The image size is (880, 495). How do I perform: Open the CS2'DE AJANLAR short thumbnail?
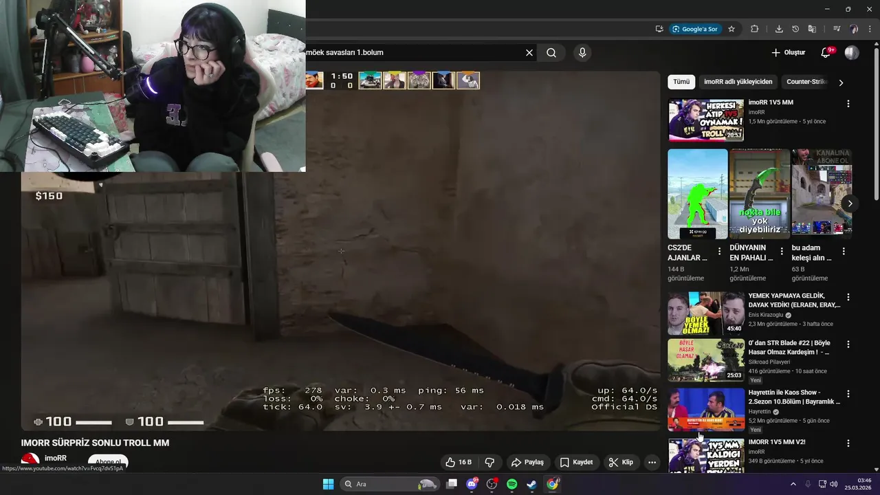point(697,194)
